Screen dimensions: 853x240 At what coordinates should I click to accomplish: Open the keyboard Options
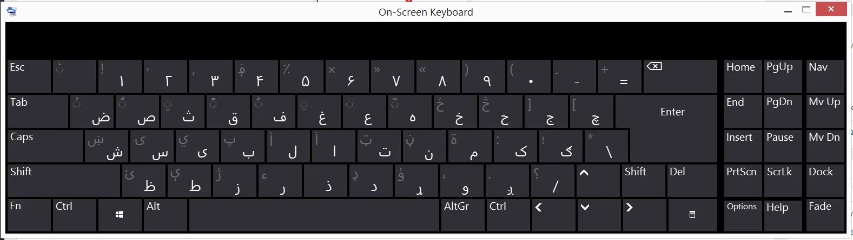pos(743,215)
